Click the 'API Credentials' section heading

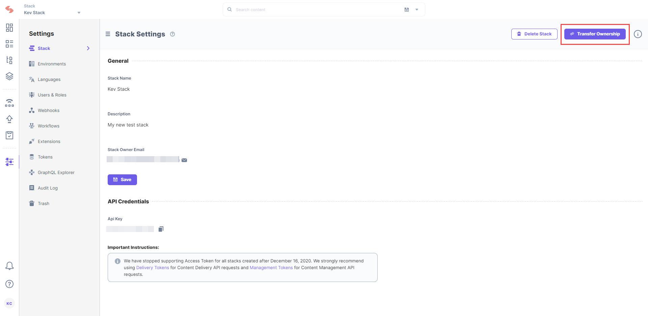click(x=128, y=201)
